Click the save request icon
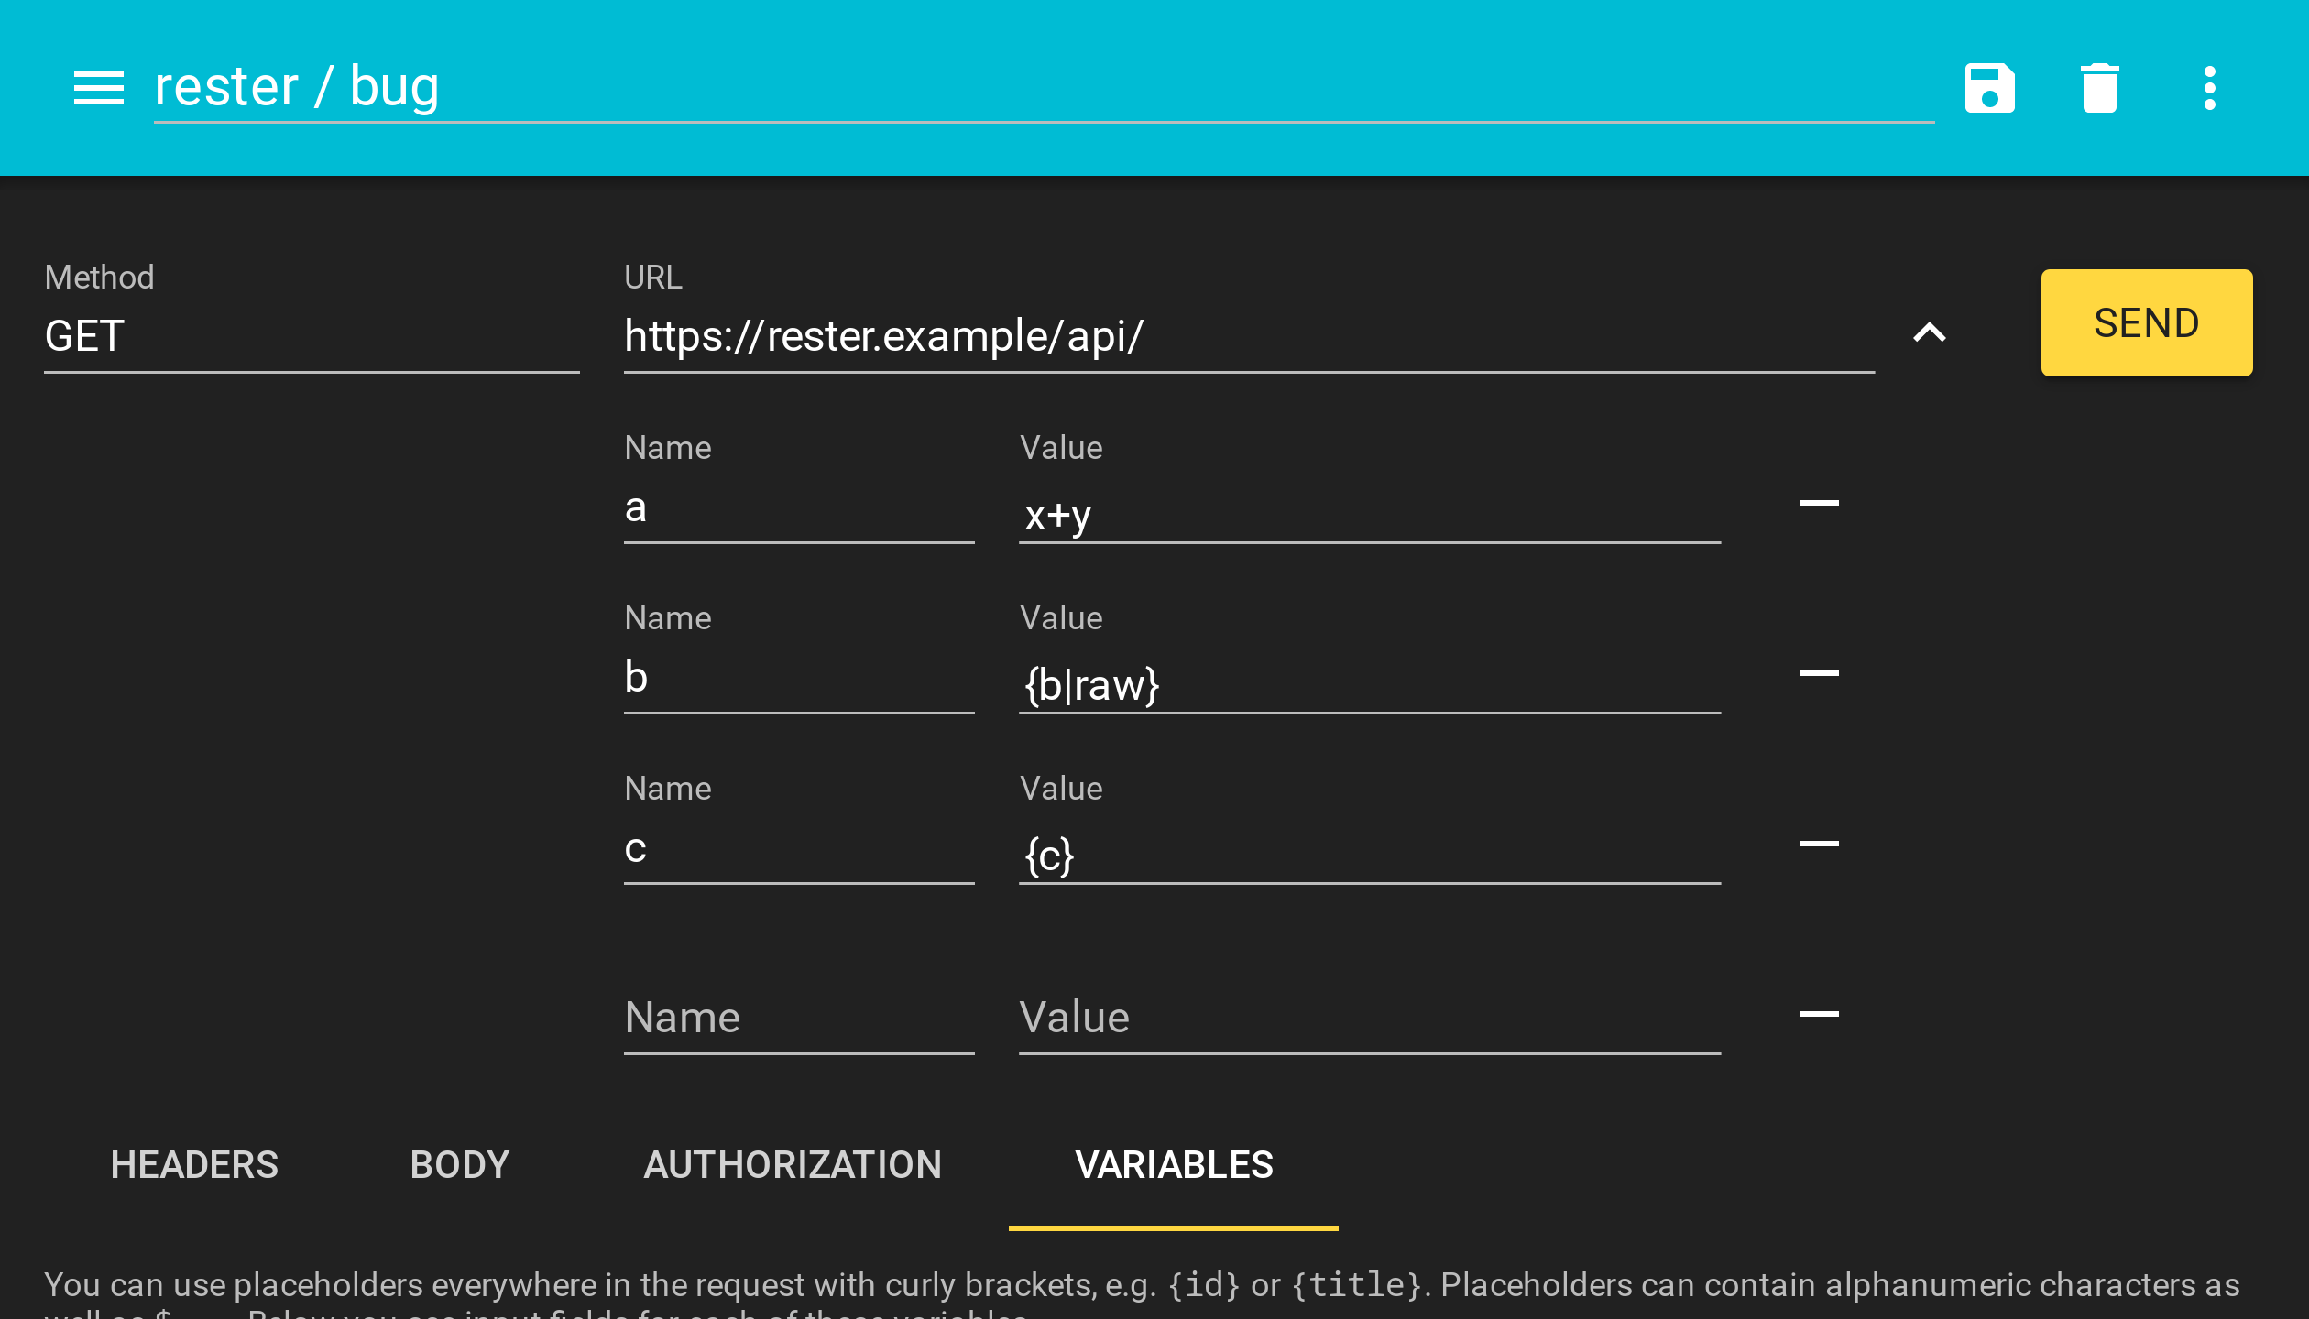The image size is (2309, 1319). tap(1989, 88)
